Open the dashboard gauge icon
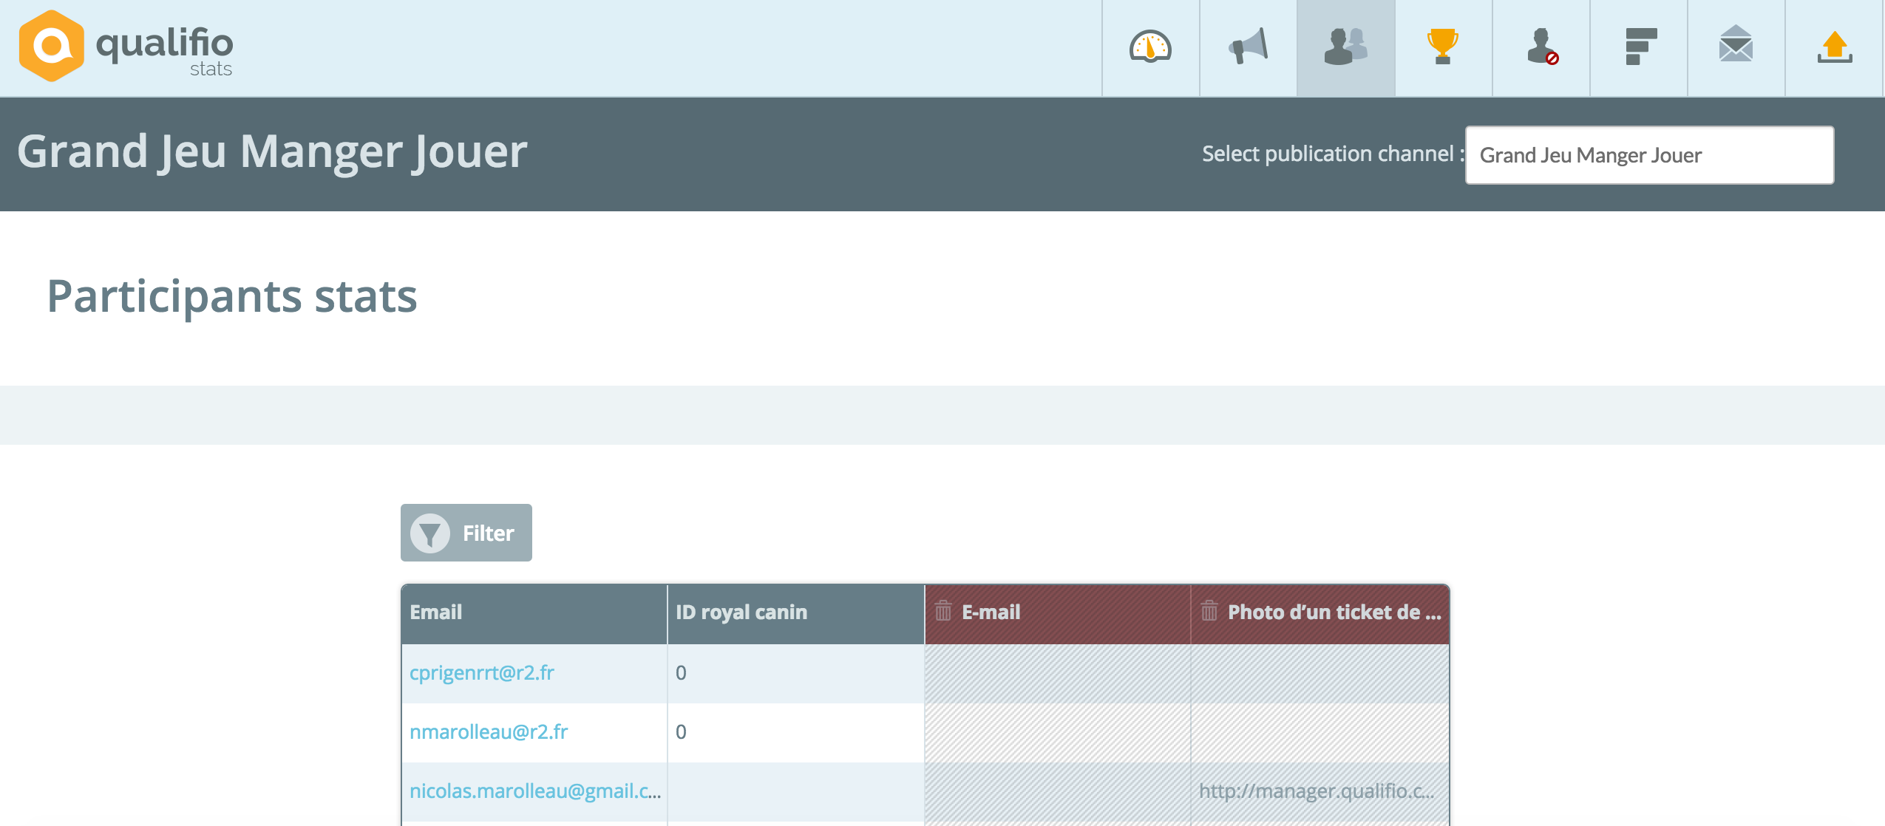The width and height of the screenshot is (1885, 826). click(x=1150, y=47)
